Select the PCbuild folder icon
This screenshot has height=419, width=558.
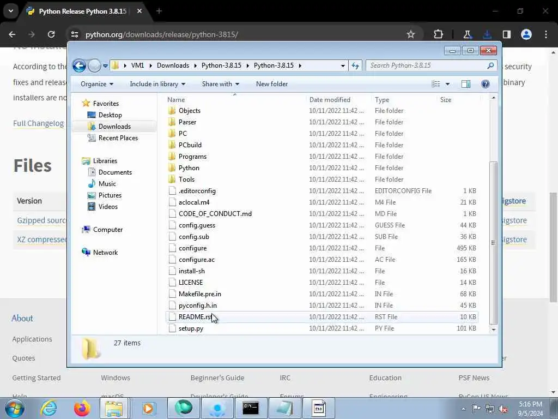(x=172, y=145)
